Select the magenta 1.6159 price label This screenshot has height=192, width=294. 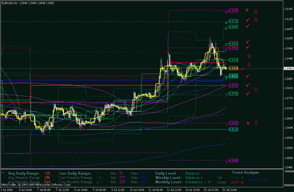click(x=234, y=11)
